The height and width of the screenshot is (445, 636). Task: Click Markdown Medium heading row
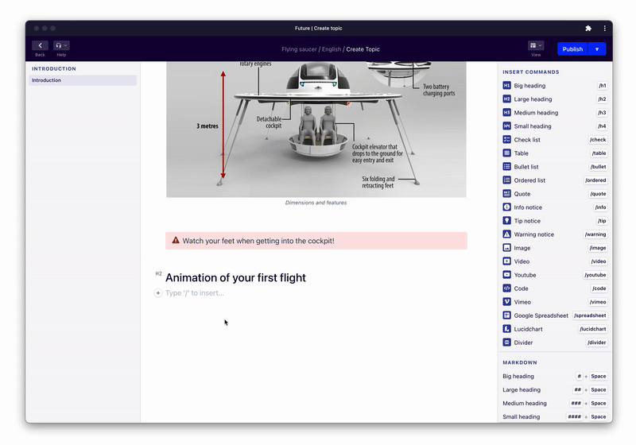click(x=555, y=403)
